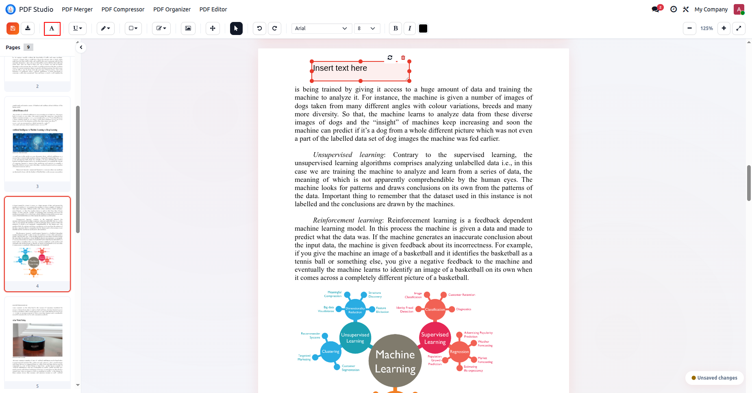752x393 pixels.
Task: Select the pointer selection tool
Action: coord(236,28)
